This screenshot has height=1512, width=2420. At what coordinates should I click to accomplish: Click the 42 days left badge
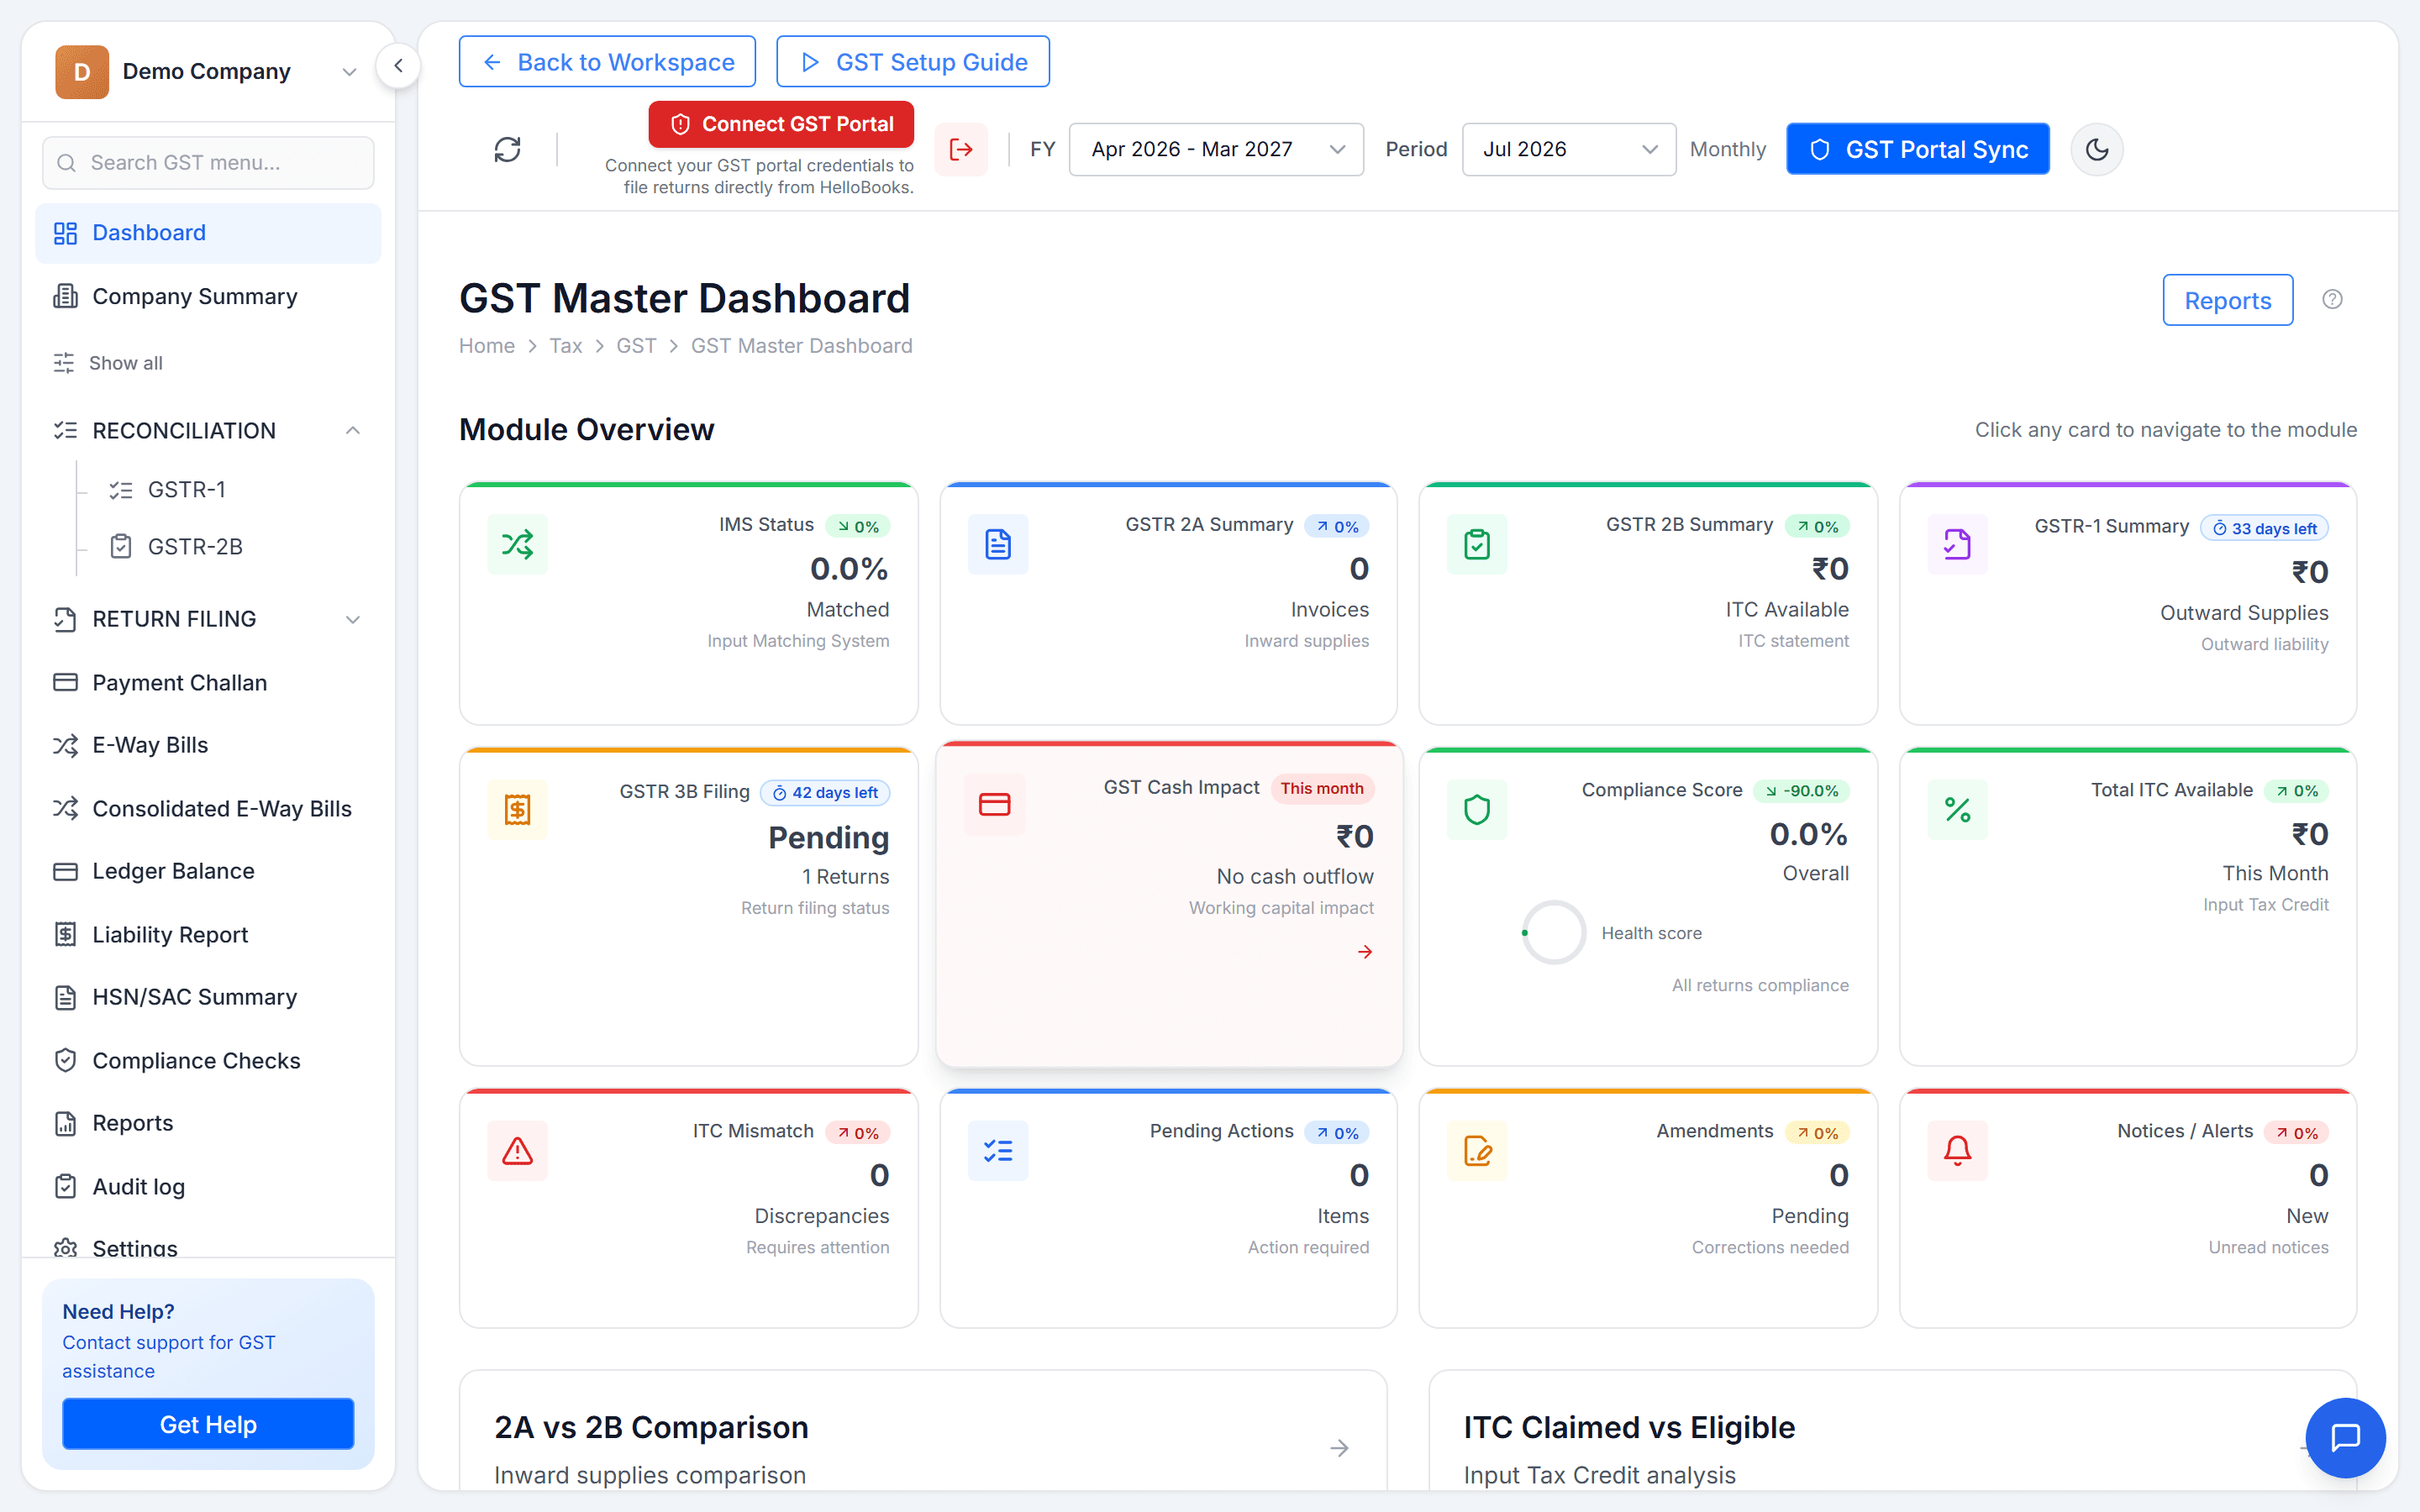[x=825, y=793]
